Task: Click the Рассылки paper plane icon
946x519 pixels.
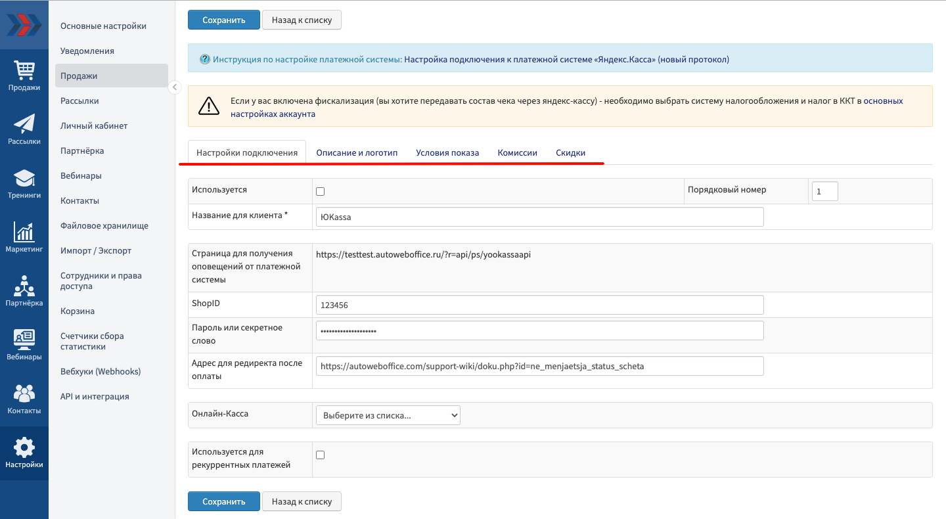Action: tap(24, 124)
